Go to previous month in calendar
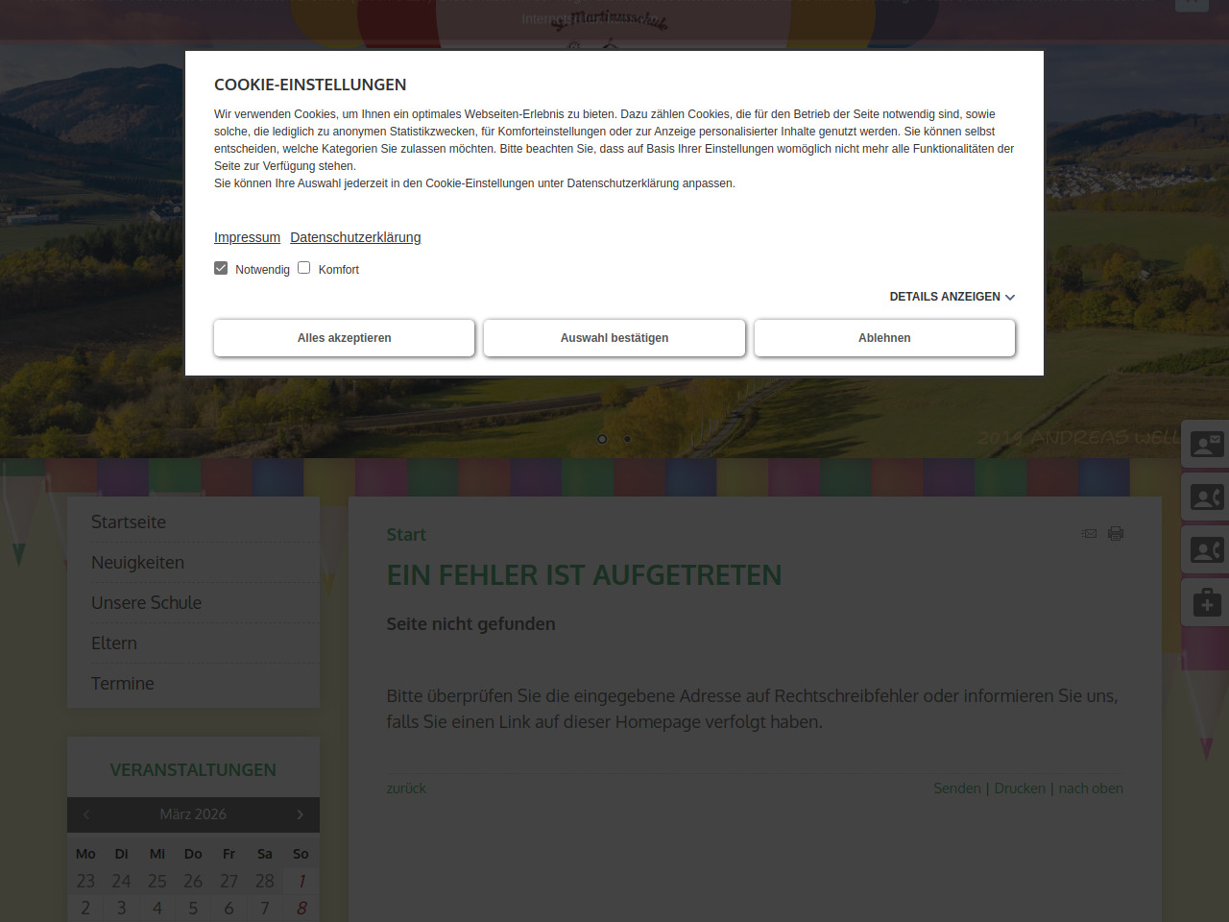This screenshot has height=922, width=1229. point(86,814)
